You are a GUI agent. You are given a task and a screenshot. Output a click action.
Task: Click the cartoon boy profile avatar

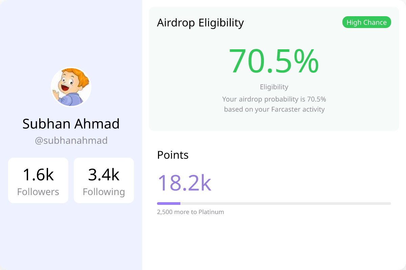click(x=71, y=87)
